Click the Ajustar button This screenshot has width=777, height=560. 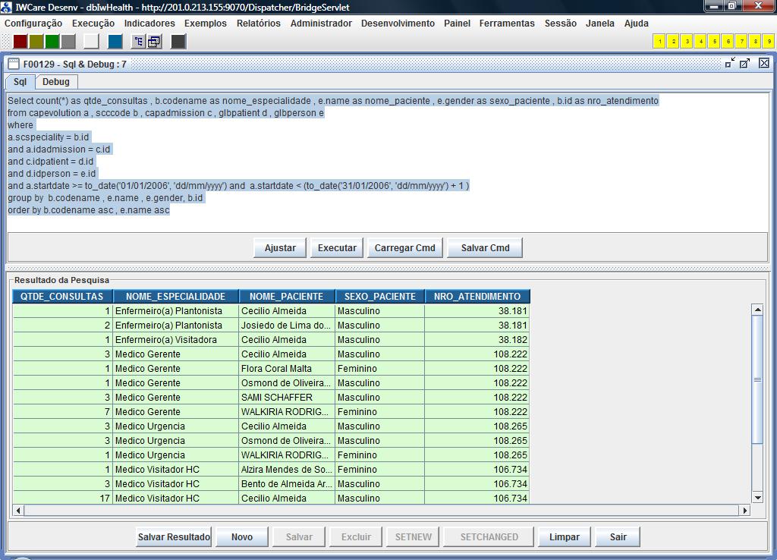pos(280,248)
